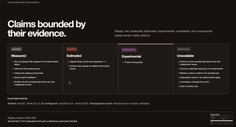This screenshot has height=127, width=236.
Task: Click 'Unsupported claim: Windows has not been validated'
Action: [x=120, y=103]
